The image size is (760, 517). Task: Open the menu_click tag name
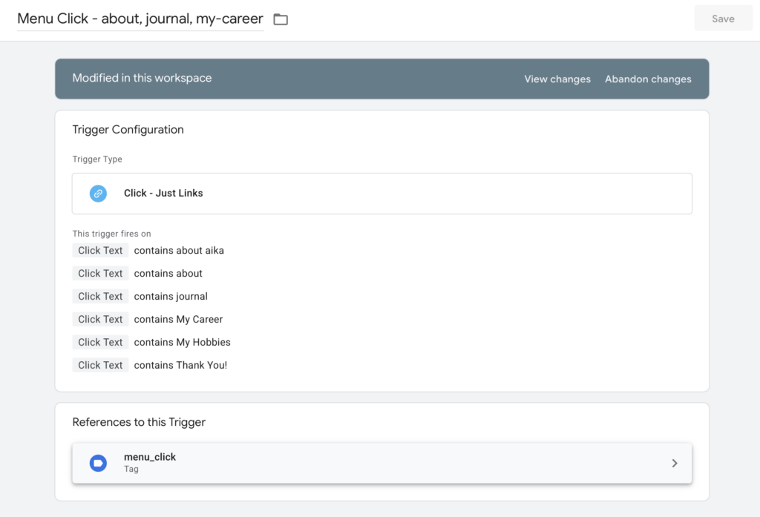[150, 457]
